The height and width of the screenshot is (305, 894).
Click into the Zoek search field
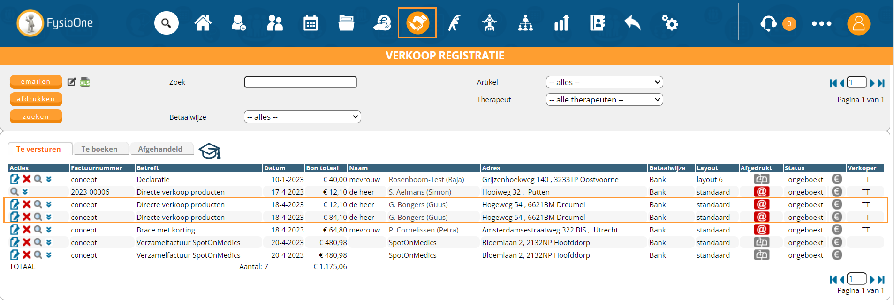coord(301,82)
